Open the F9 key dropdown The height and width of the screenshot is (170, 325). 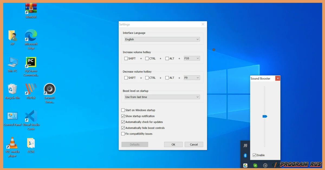tap(191, 78)
